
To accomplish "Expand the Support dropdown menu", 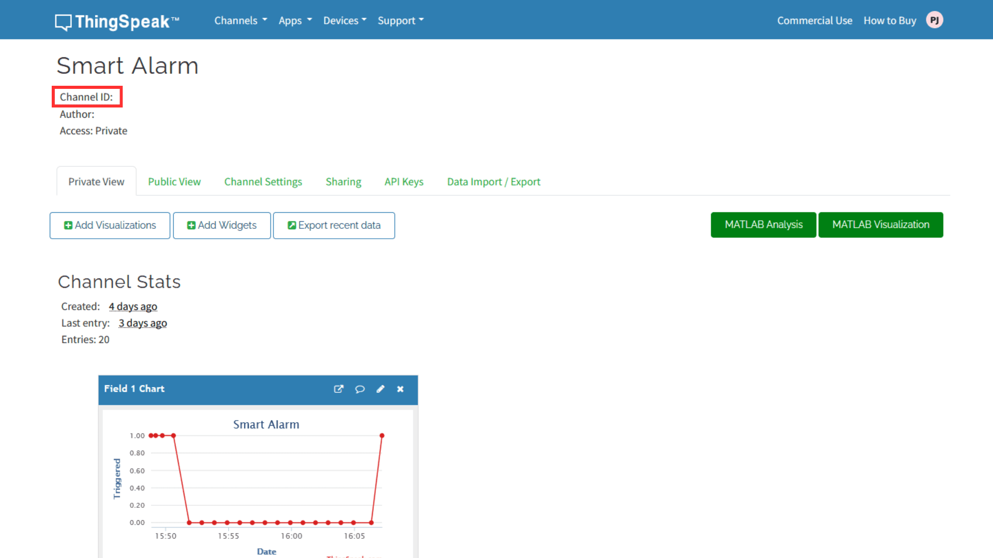I will 401,21.
